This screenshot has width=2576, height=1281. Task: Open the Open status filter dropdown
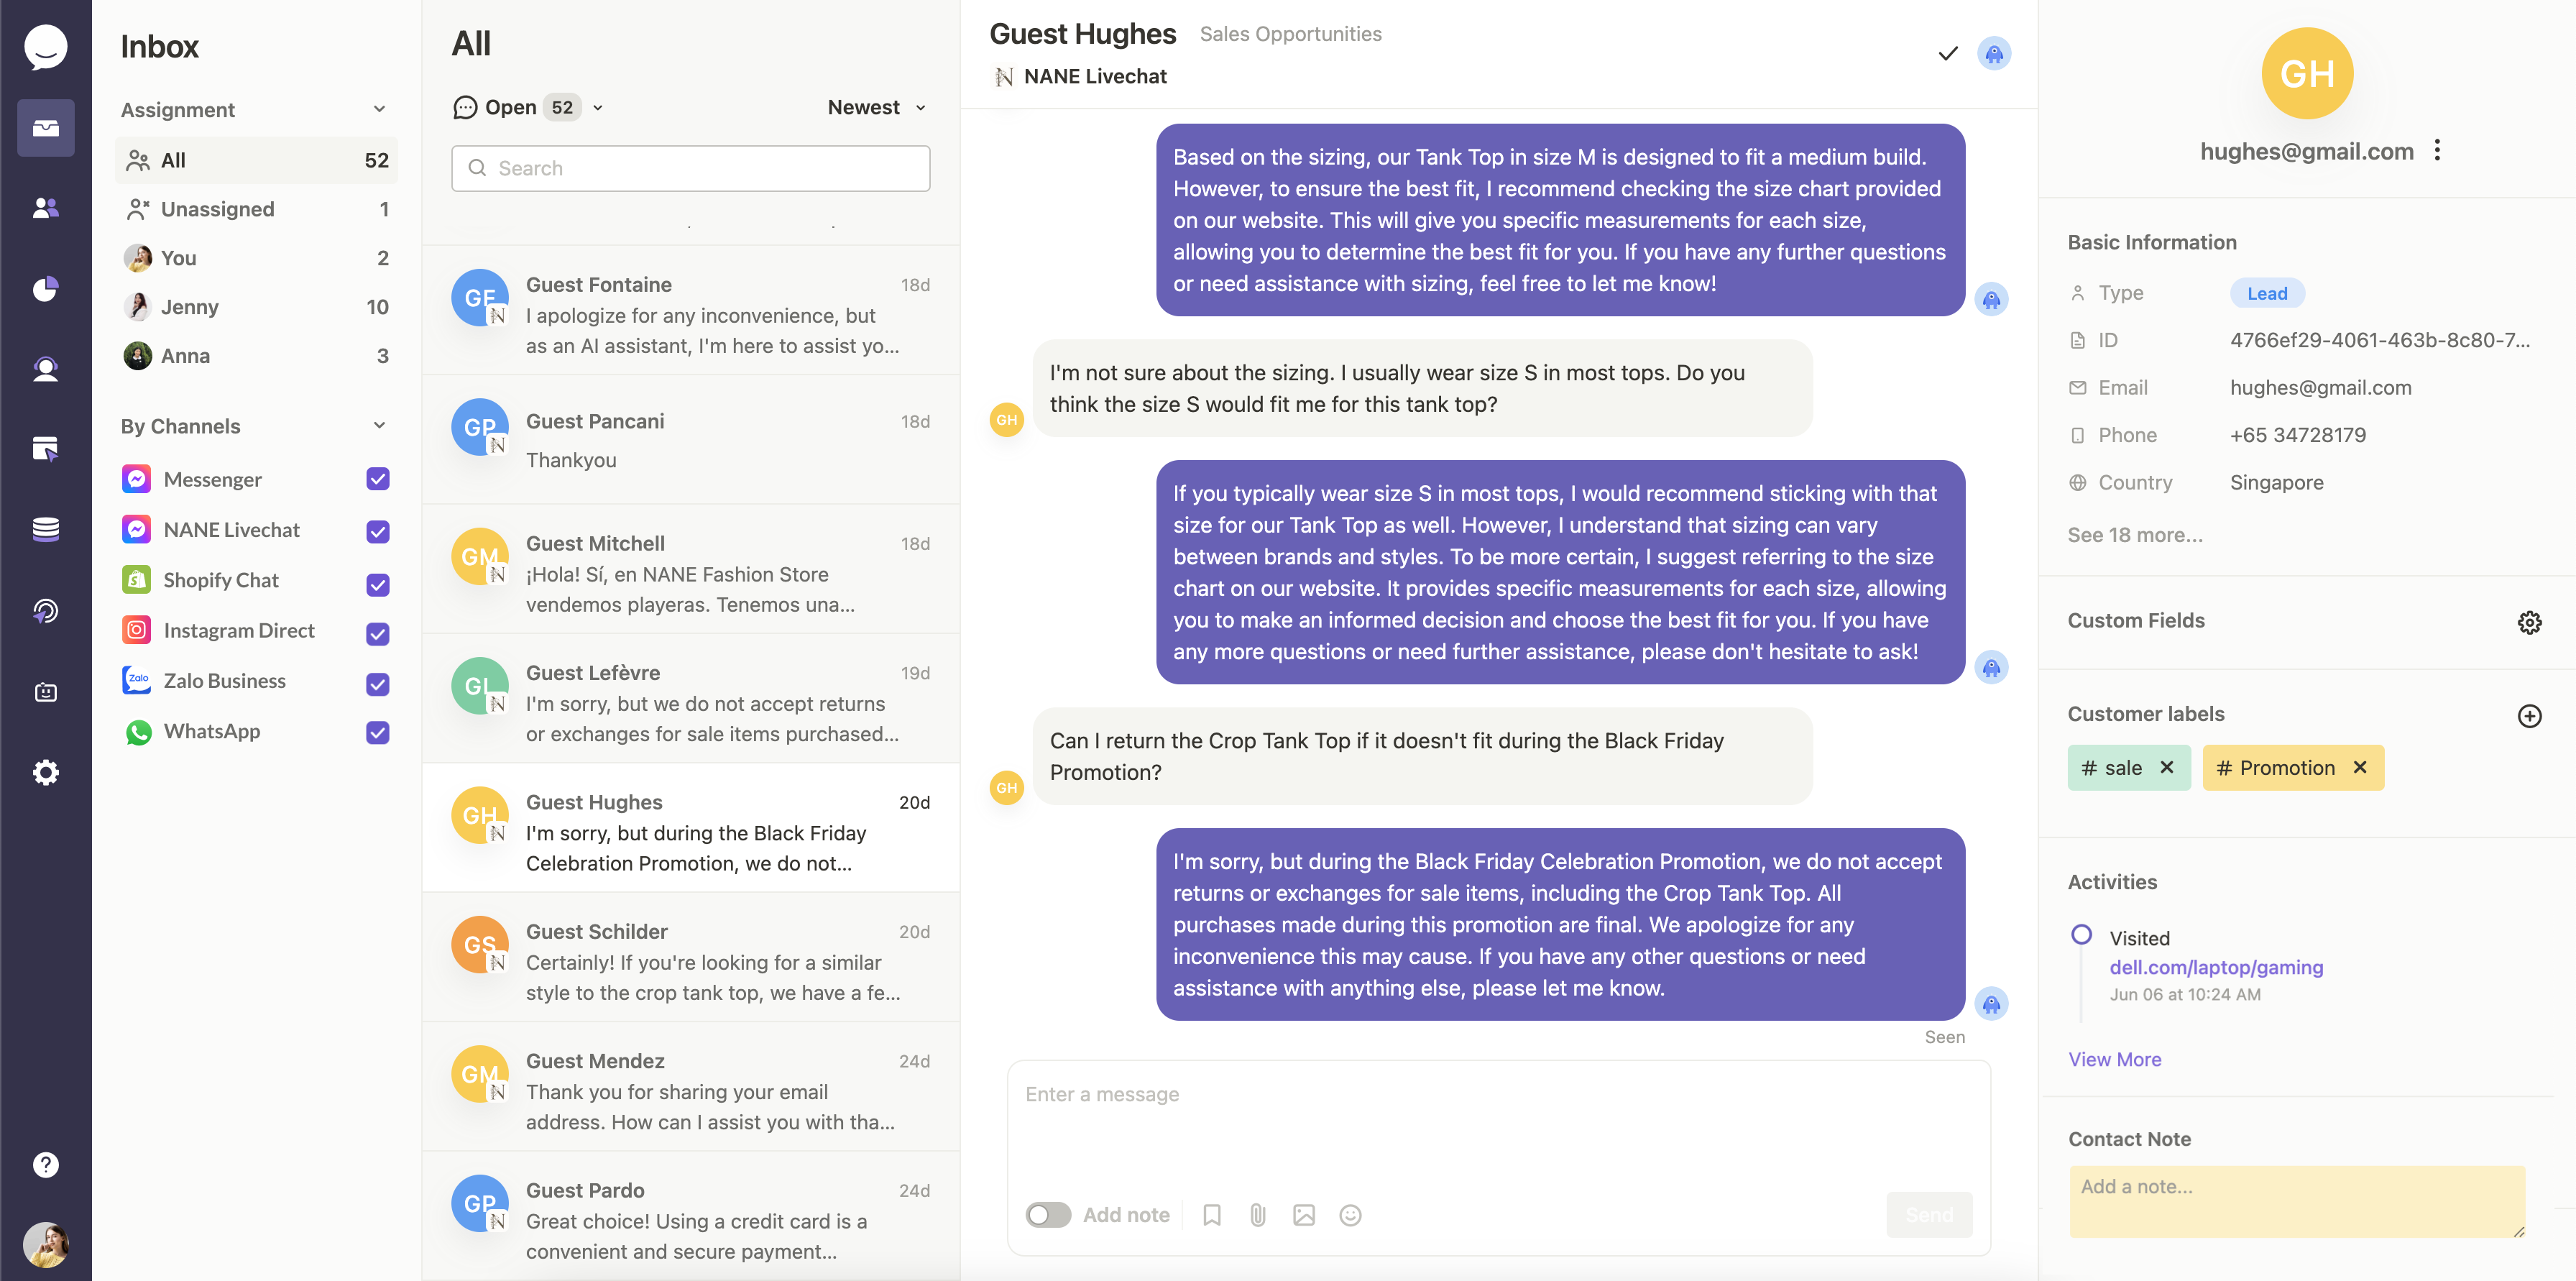[x=528, y=107]
